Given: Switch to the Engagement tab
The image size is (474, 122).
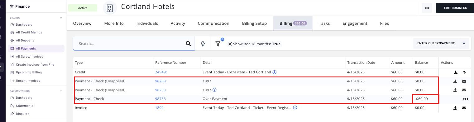Looking at the screenshot, I should coord(355,23).
